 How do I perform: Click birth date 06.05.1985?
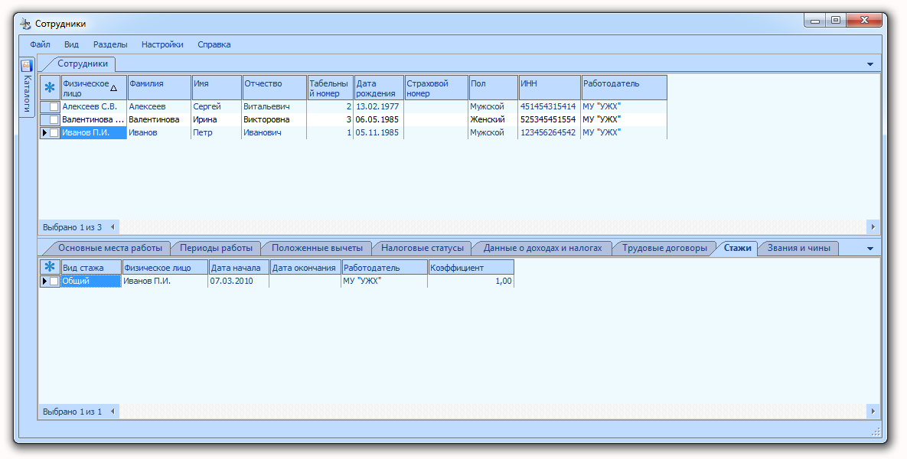tap(378, 119)
